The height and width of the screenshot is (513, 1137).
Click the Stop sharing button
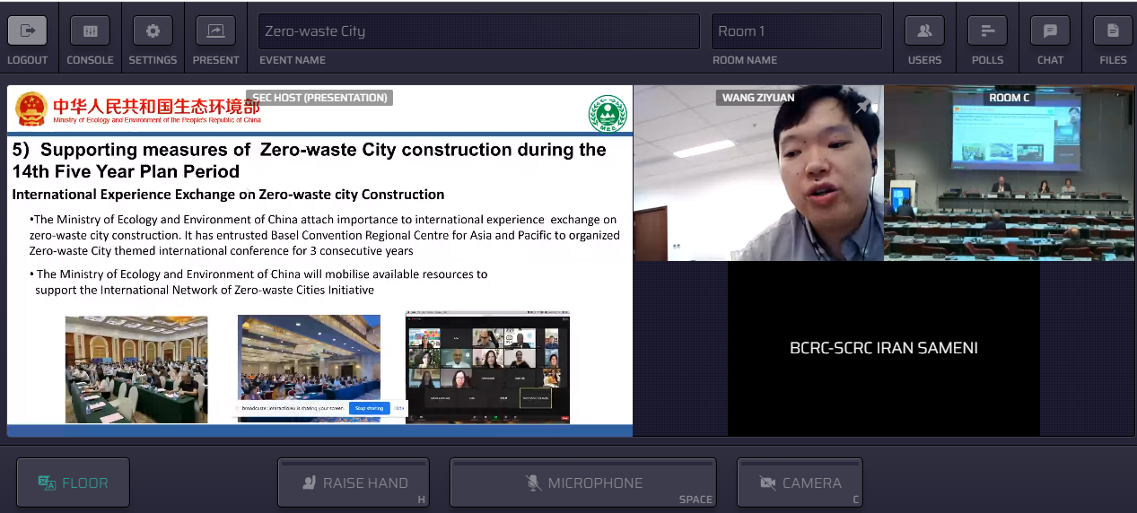click(369, 408)
